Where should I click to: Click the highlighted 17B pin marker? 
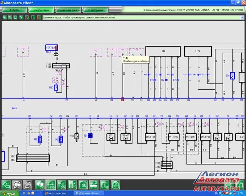coord(122,100)
